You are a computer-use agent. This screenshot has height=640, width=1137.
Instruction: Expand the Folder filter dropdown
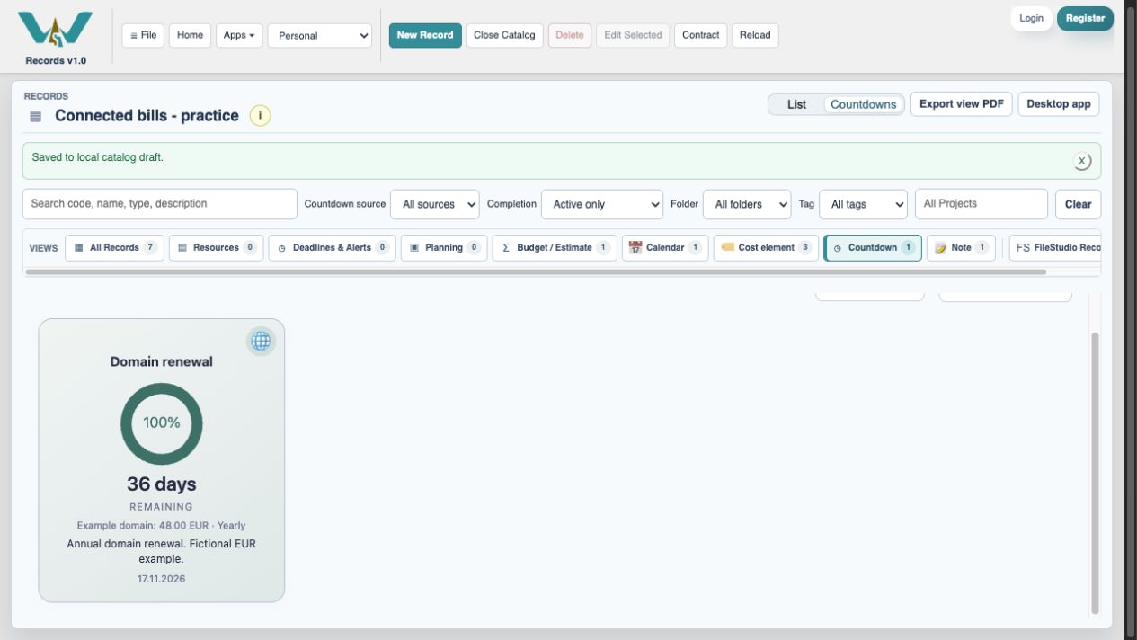point(747,204)
